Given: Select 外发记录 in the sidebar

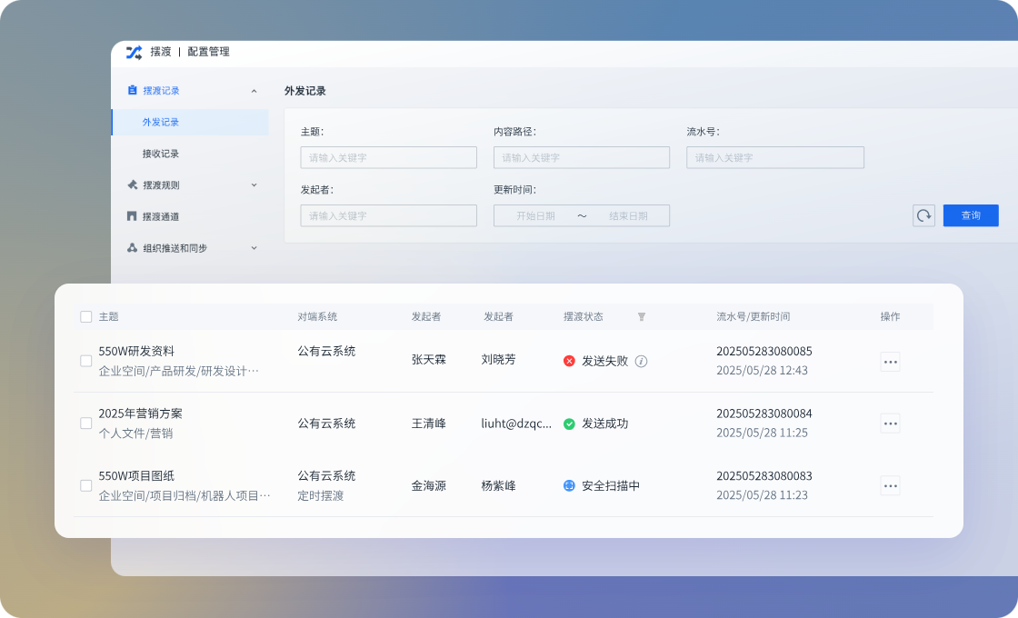Looking at the screenshot, I should (161, 122).
